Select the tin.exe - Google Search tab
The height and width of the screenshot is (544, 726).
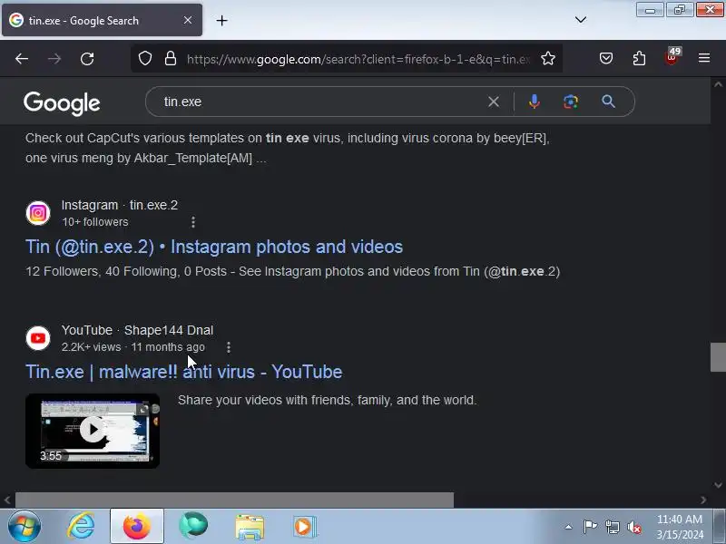click(102, 20)
